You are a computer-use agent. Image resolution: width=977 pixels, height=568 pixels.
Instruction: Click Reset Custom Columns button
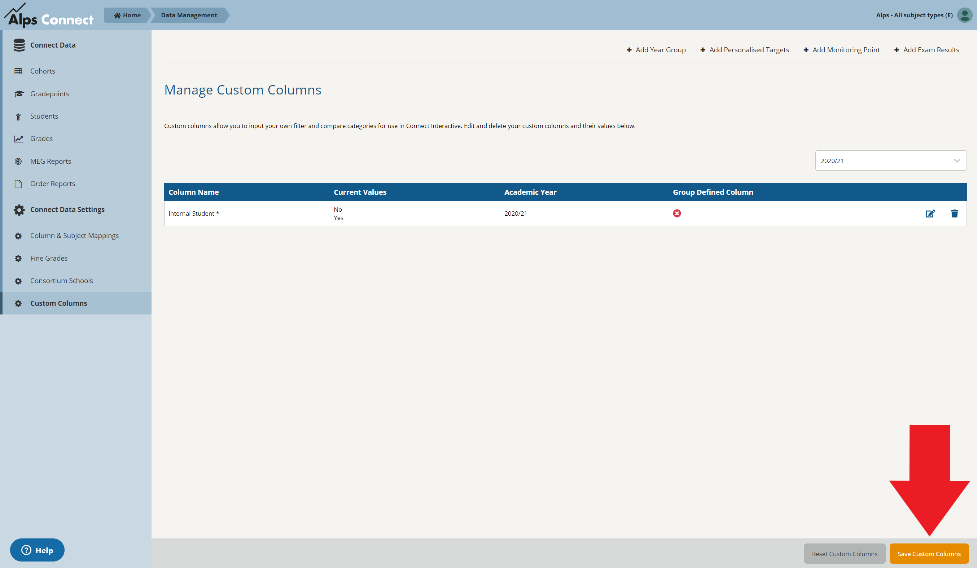click(845, 552)
